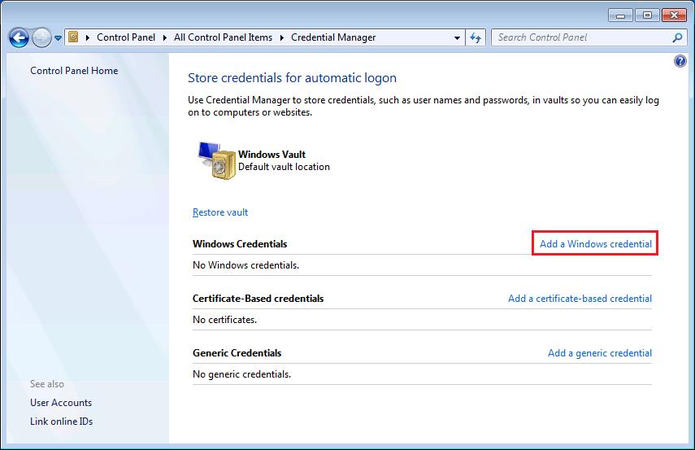This screenshot has height=450, width=695.
Task: Open the recent pages dropdown arrow
Action: [59, 38]
